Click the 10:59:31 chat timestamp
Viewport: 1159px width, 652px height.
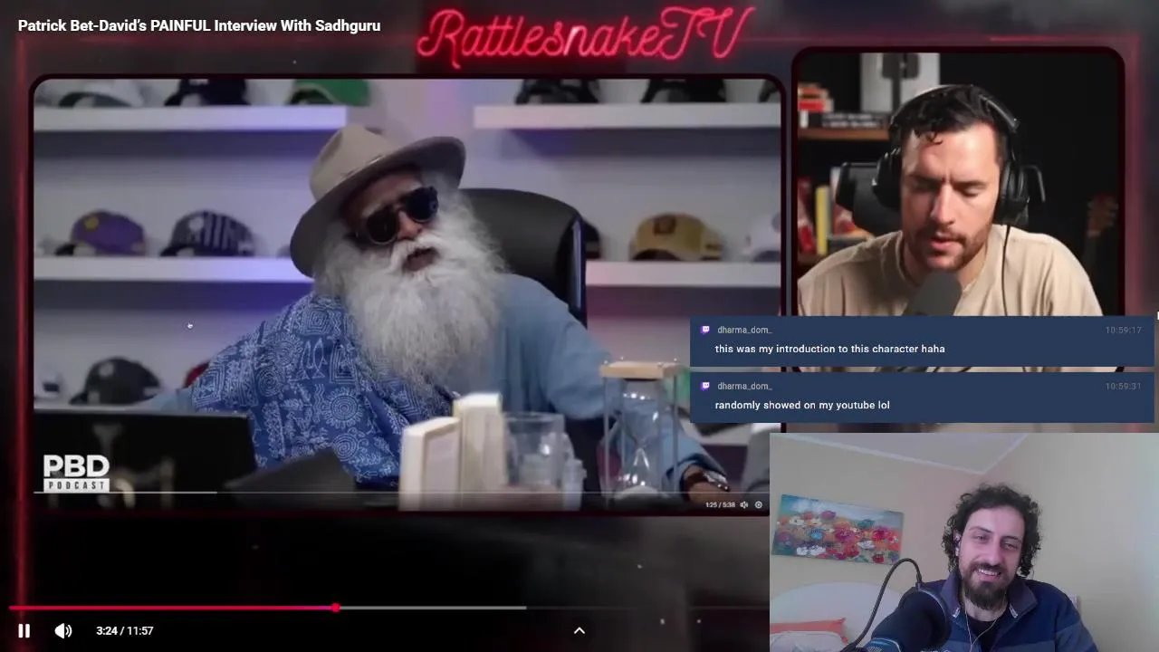tap(1123, 386)
